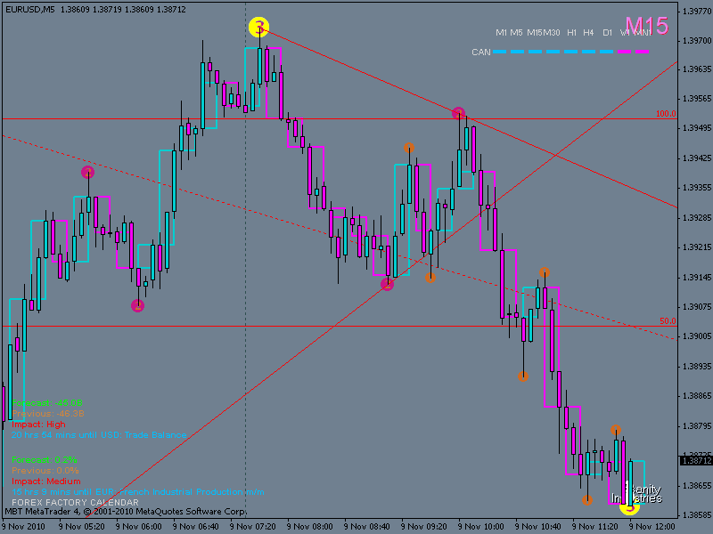
Task: Click the 9 Nov 09:20 time label
Action: coord(424,527)
